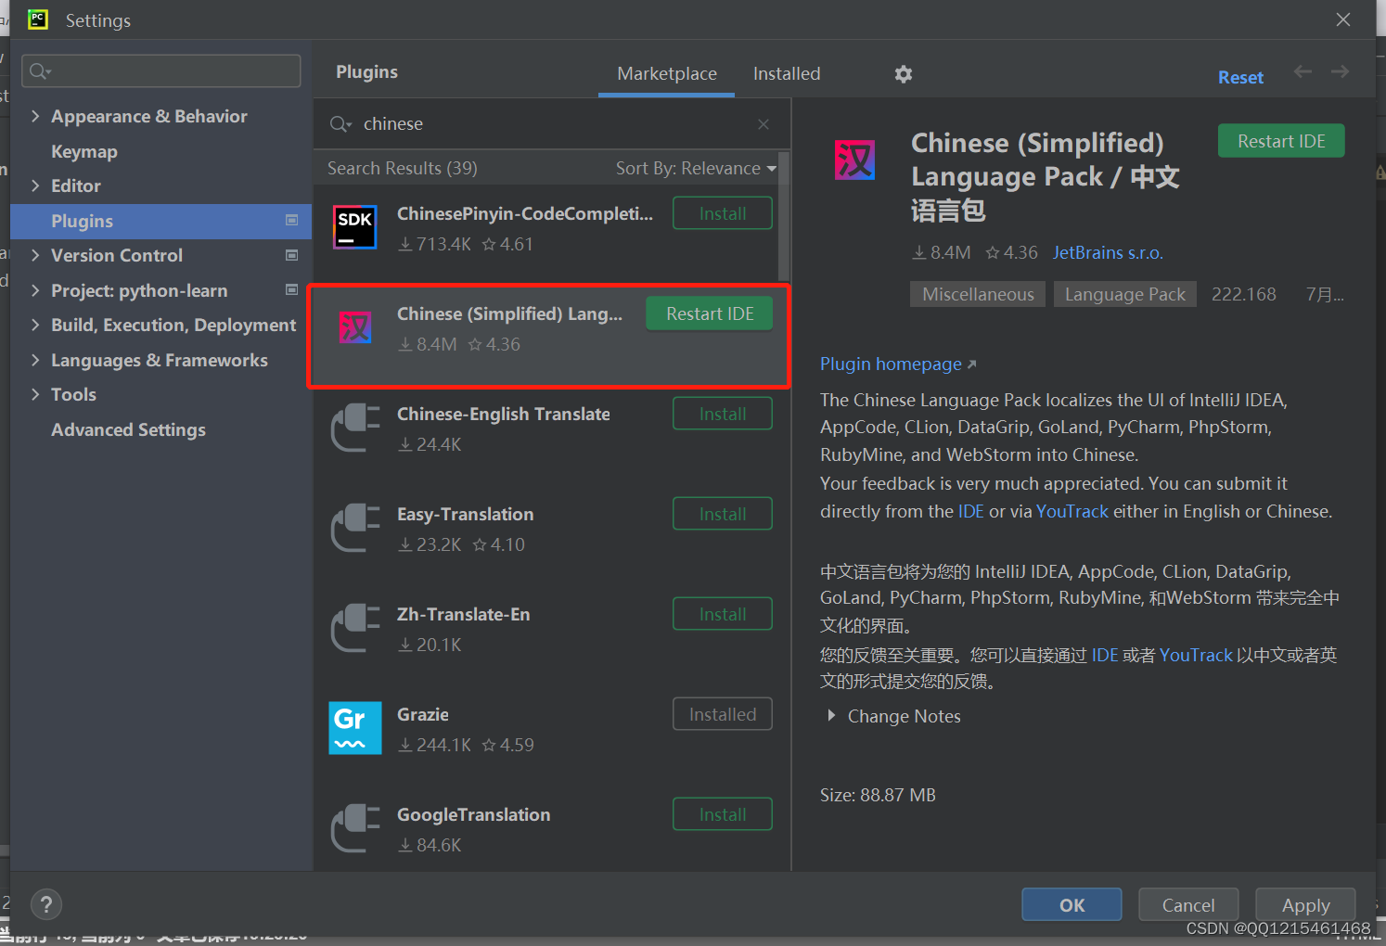1386x946 pixels.
Task: Expand the Version Control section
Action: coord(35,255)
